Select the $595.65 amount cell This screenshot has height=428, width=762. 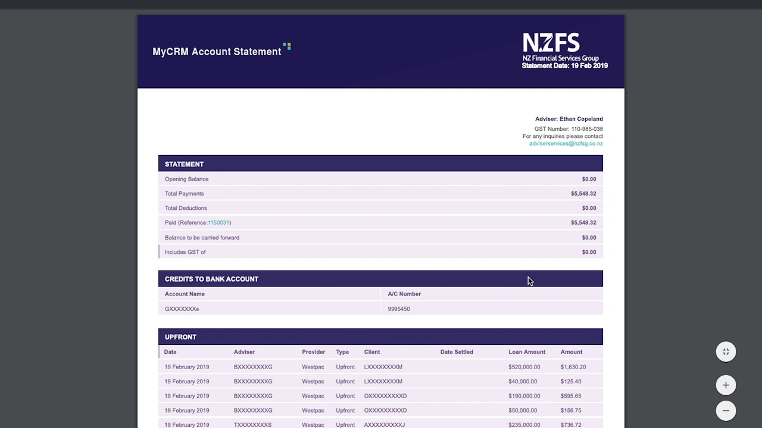(571, 396)
